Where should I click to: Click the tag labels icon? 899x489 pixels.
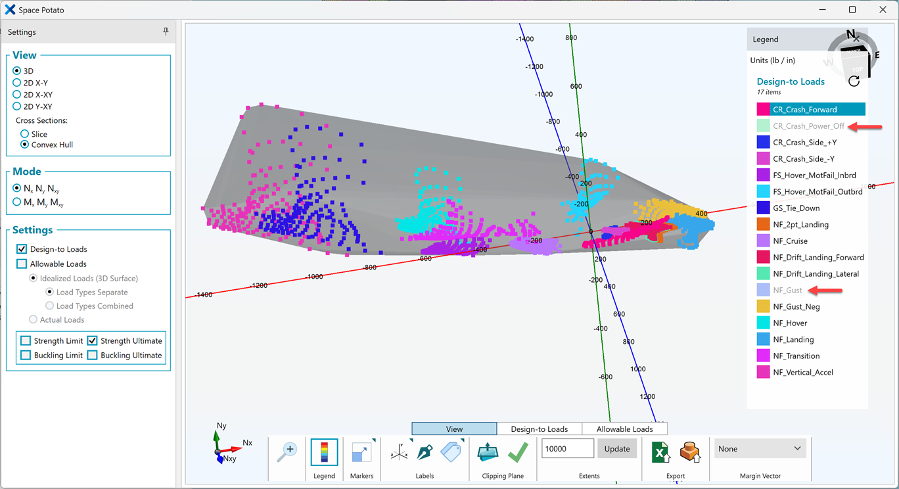click(x=451, y=452)
